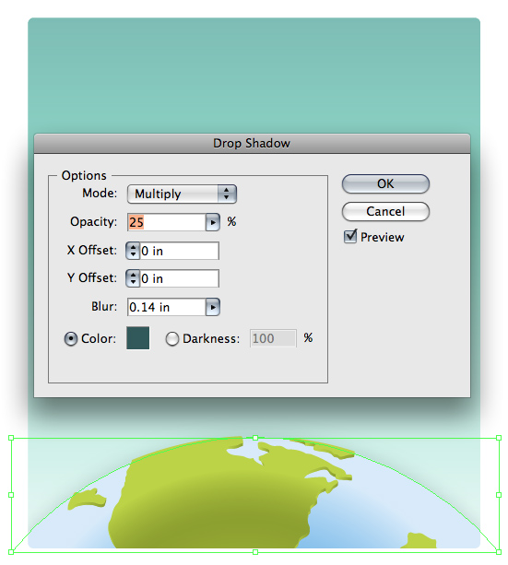
Task: Click the top-right selection handle on canvas
Action: [x=499, y=438]
